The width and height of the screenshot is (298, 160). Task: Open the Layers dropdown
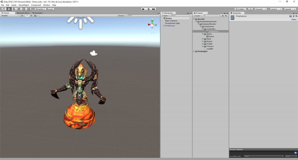click(x=276, y=9)
